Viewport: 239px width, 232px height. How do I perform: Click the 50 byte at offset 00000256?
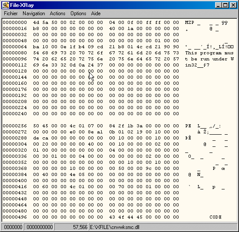tap(36, 126)
